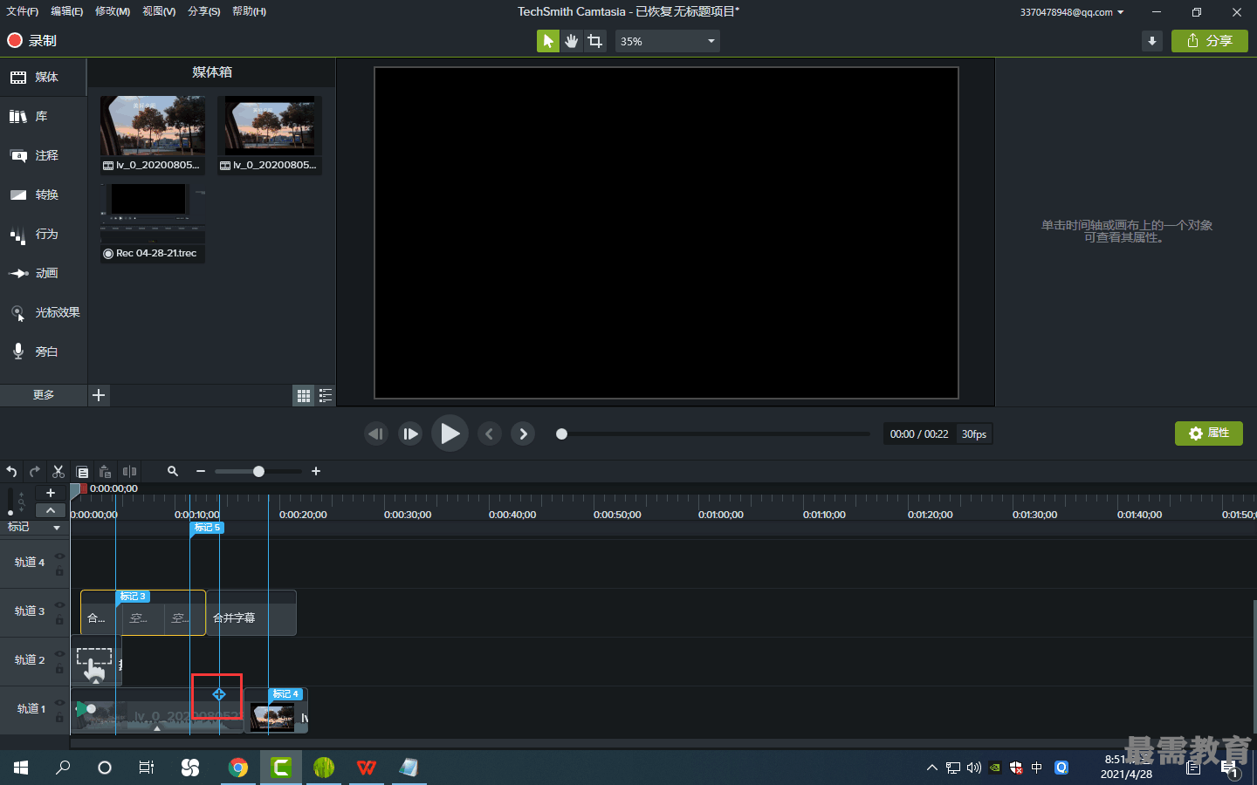Viewport: 1257px width, 785px height.
Task: Toggle visibility eye of 轨道 1
Action: pos(60,702)
